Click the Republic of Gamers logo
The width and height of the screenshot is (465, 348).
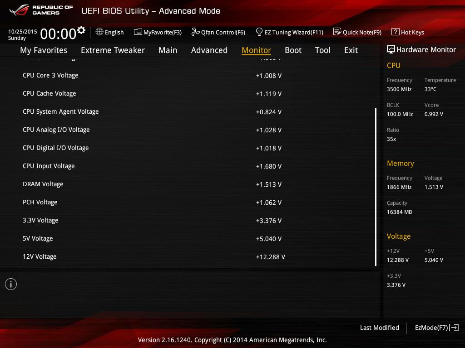tap(41, 10)
